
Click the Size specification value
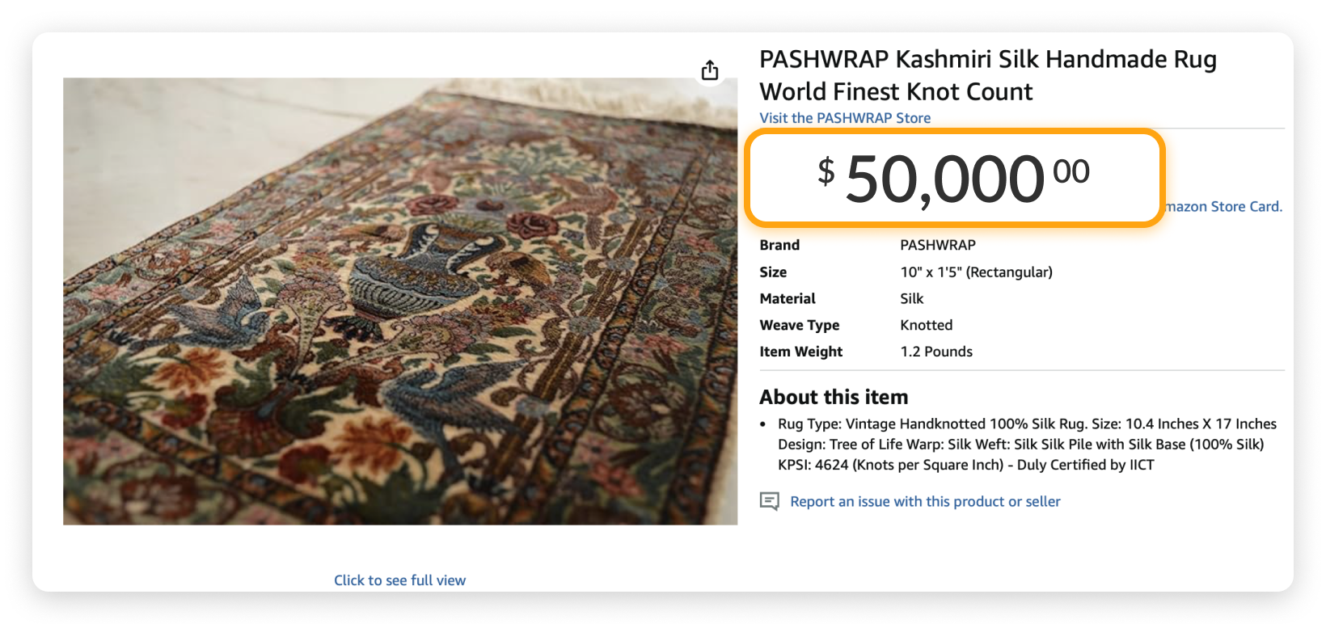coord(977,272)
